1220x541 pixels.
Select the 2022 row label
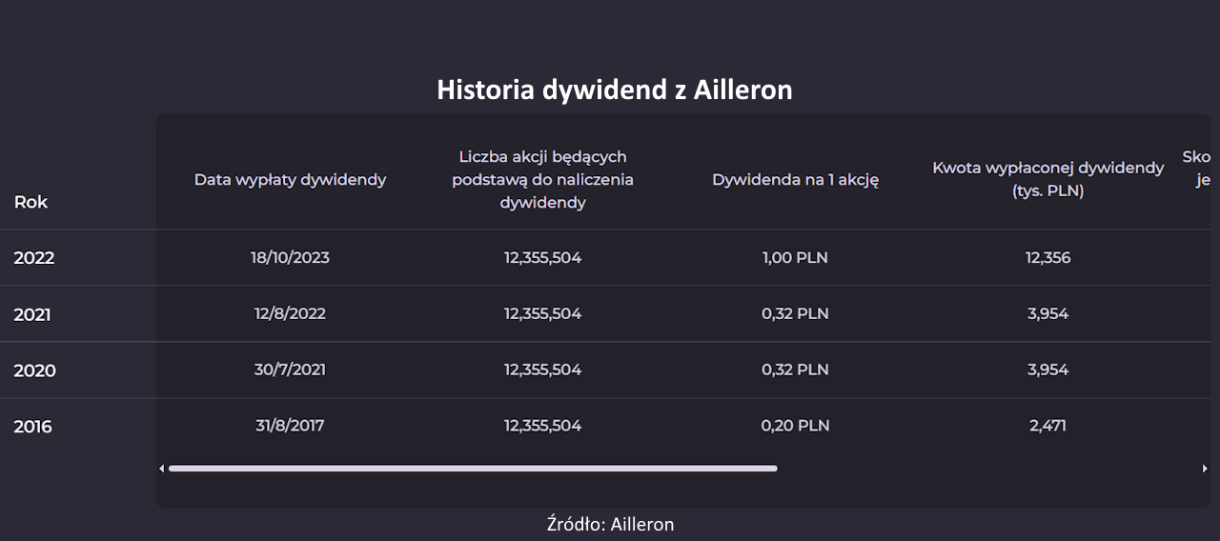tap(34, 258)
